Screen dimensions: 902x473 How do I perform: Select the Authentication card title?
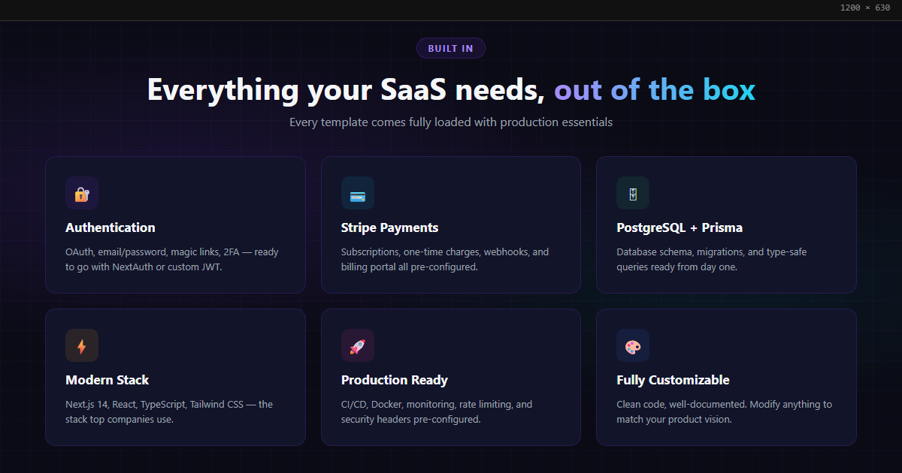[x=110, y=227]
